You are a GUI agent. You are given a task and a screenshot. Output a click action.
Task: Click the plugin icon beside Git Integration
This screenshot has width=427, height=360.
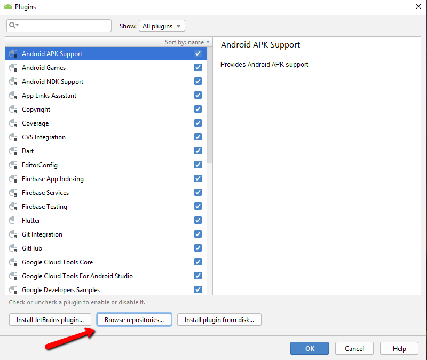click(x=13, y=234)
